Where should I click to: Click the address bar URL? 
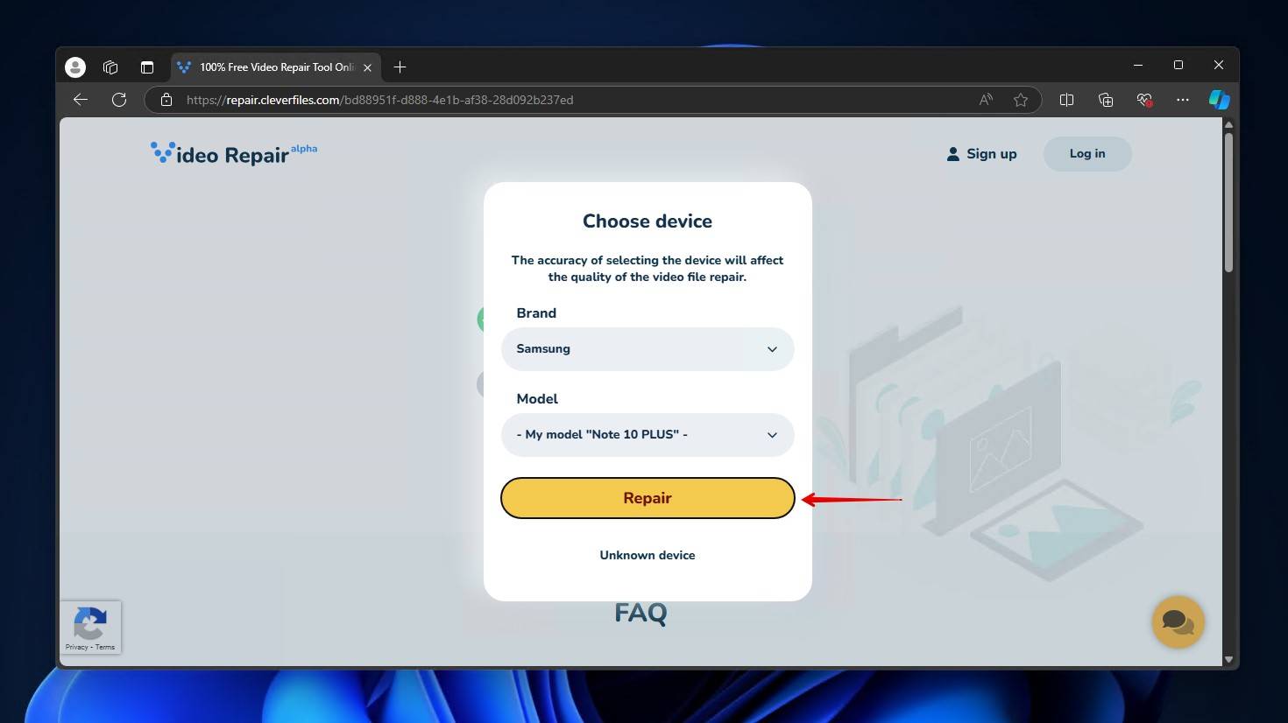379,100
